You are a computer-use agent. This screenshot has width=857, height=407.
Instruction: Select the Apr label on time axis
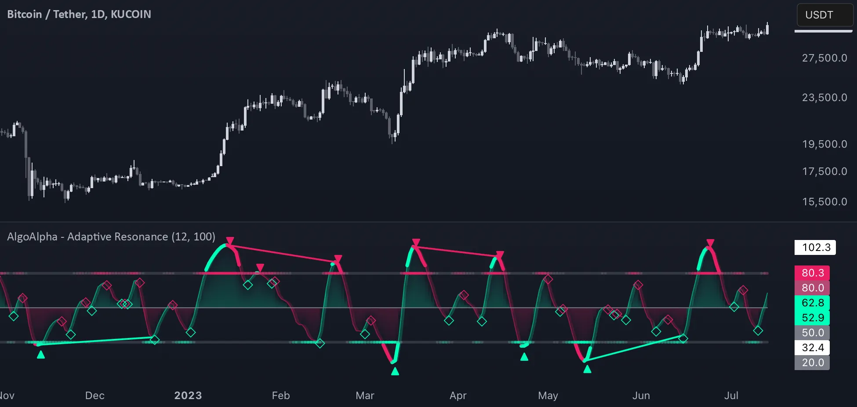point(458,396)
